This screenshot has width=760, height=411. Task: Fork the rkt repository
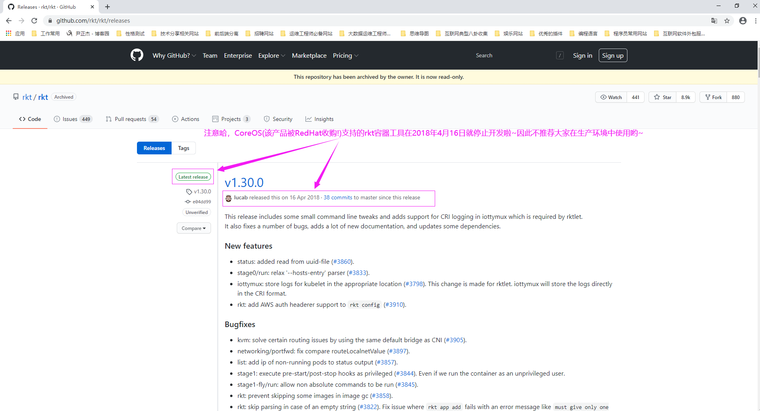[x=713, y=97]
